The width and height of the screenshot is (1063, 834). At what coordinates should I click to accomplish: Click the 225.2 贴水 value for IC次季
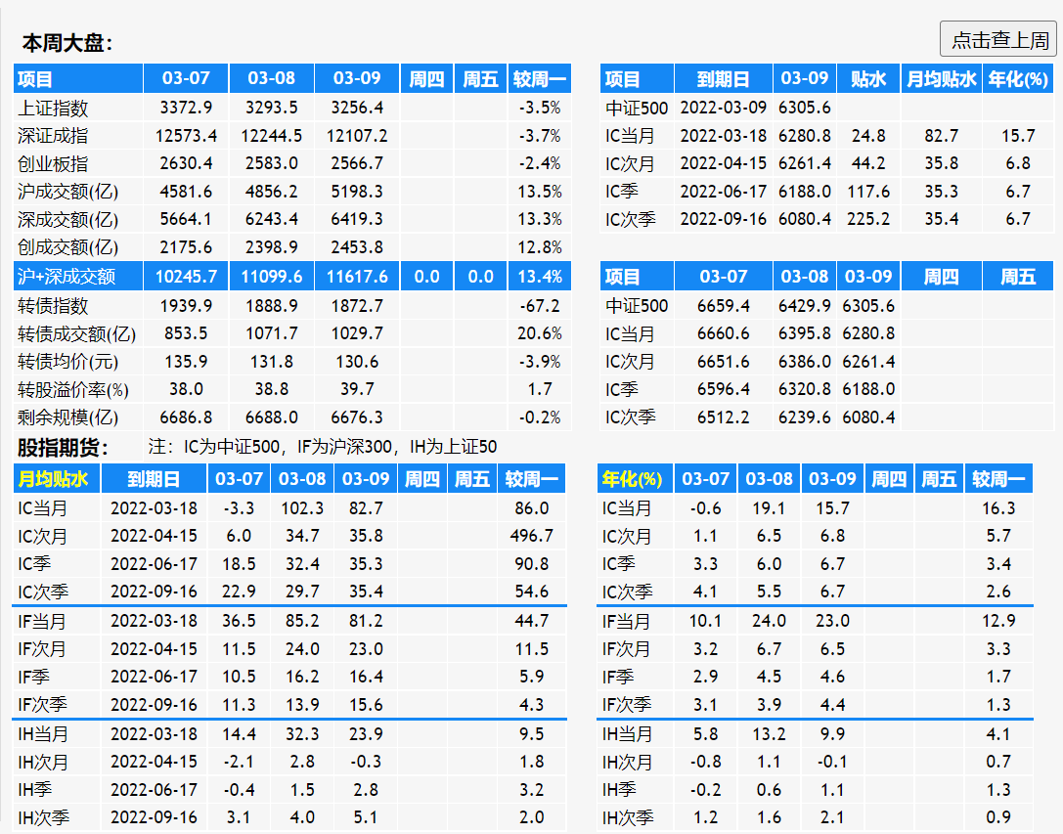pos(868,219)
